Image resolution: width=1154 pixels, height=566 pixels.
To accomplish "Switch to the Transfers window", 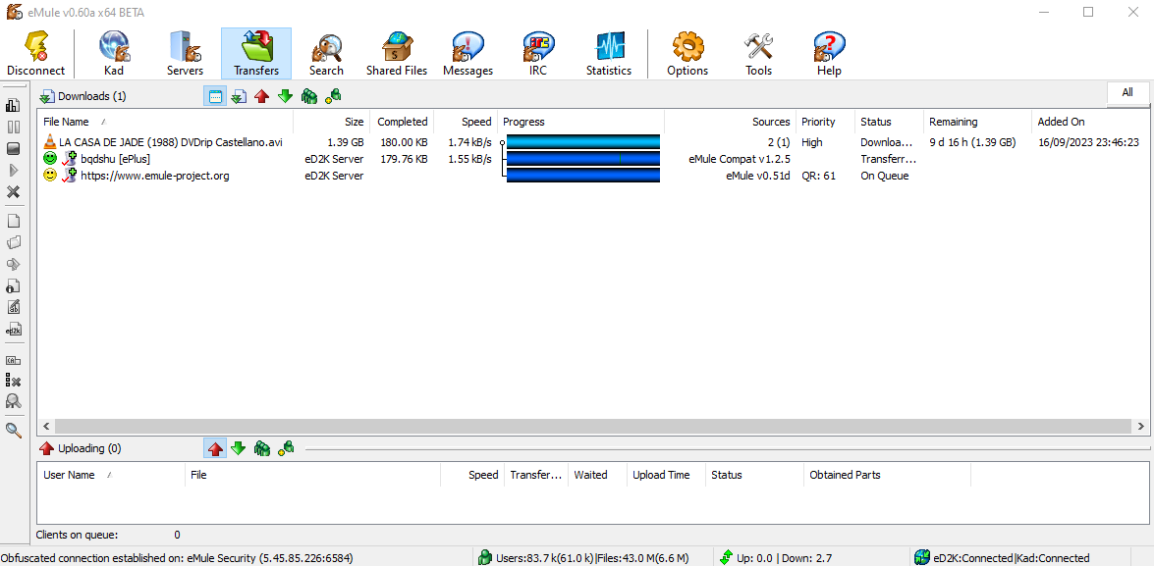I will tap(256, 54).
